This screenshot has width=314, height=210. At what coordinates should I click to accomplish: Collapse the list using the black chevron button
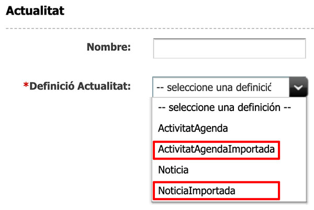point(298,87)
